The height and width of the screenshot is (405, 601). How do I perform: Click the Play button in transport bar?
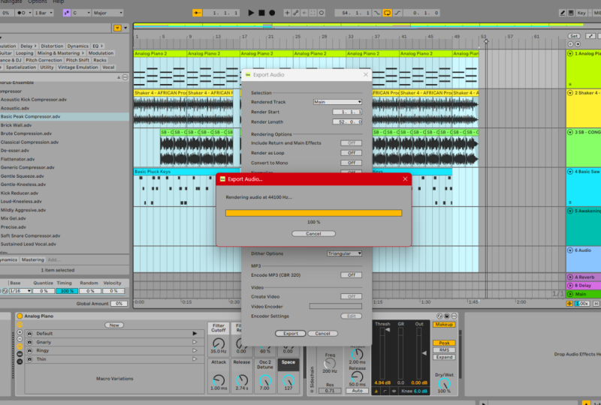tap(251, 13)
